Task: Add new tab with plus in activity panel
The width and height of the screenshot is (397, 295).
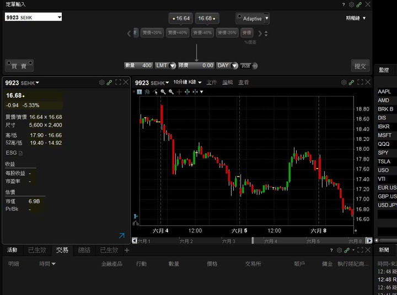Action: 127,250
